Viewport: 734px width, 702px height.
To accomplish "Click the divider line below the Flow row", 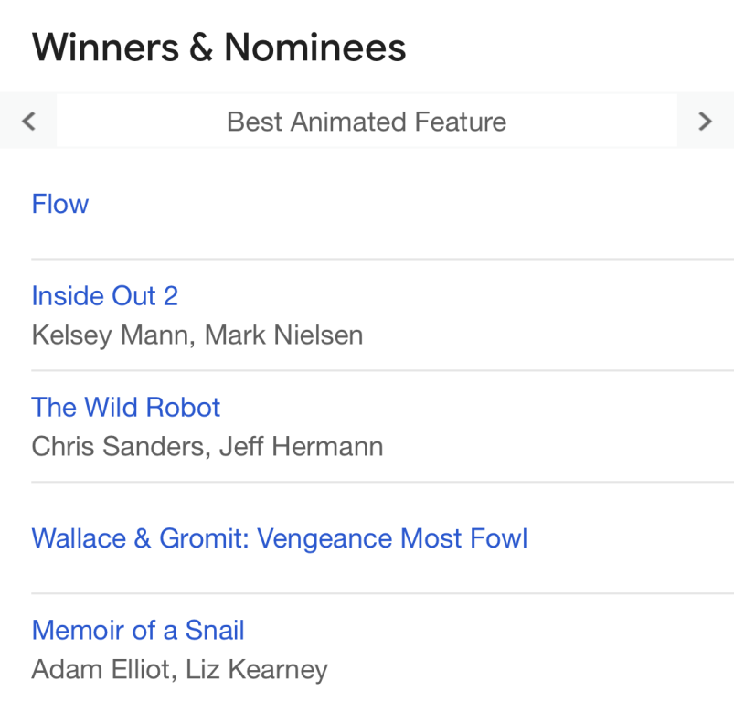I will (382, 259).
